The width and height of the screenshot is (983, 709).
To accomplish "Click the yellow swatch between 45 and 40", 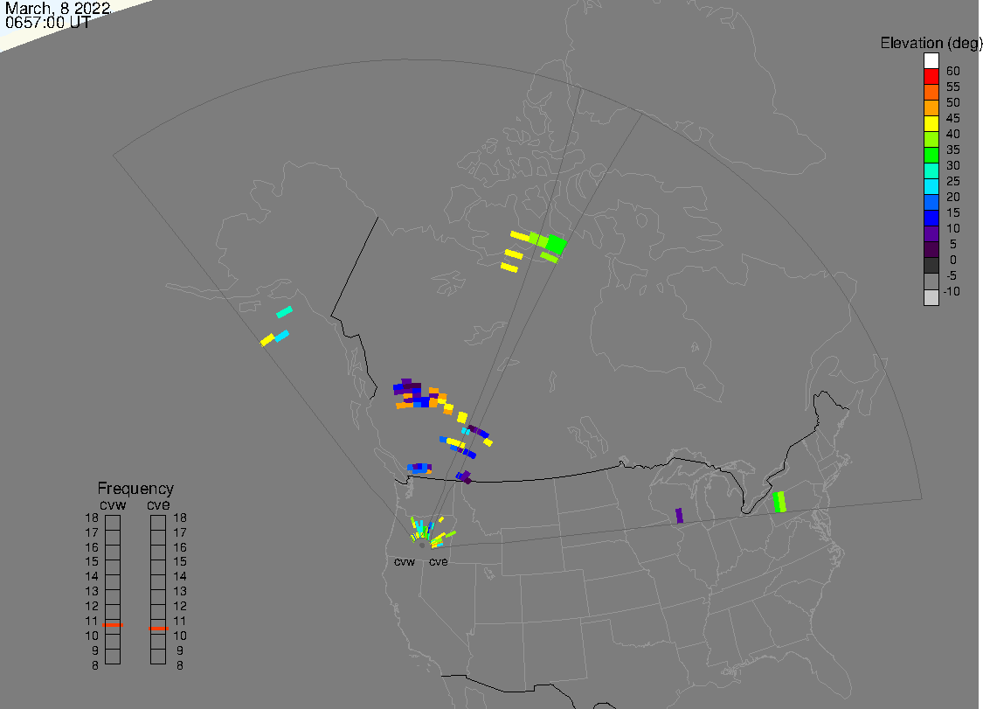I will 931,123.
